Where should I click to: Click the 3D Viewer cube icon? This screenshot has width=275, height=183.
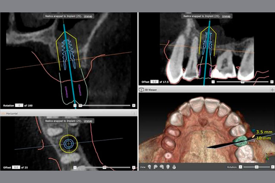pyautogui.click(x=141, y=89)
